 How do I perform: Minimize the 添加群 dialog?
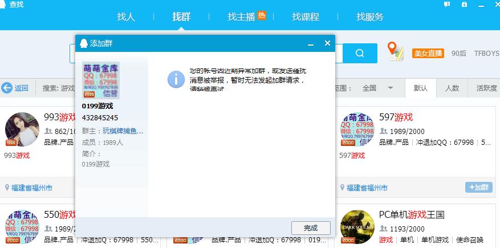coord(311,44)
